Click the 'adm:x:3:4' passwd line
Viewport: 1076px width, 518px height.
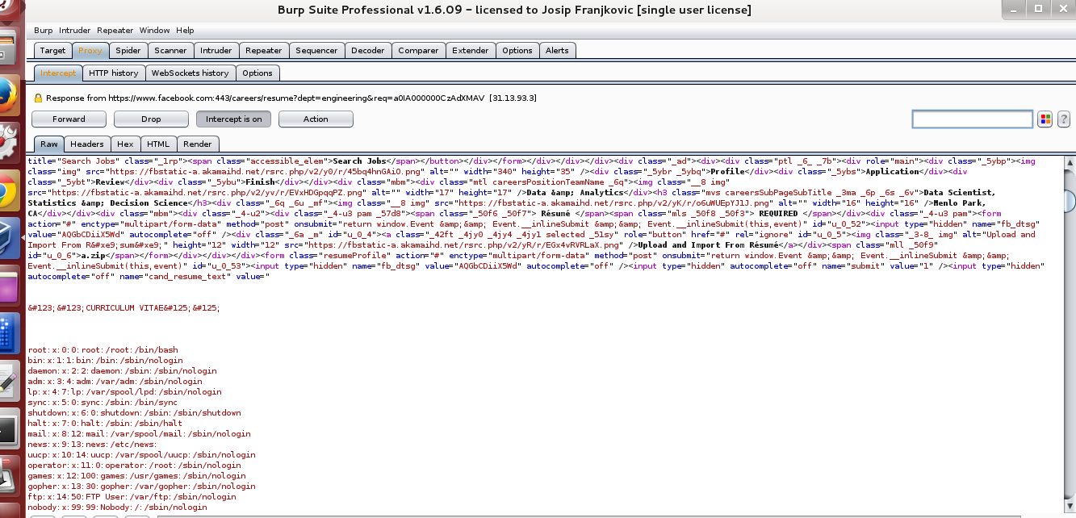coord(115,381)
